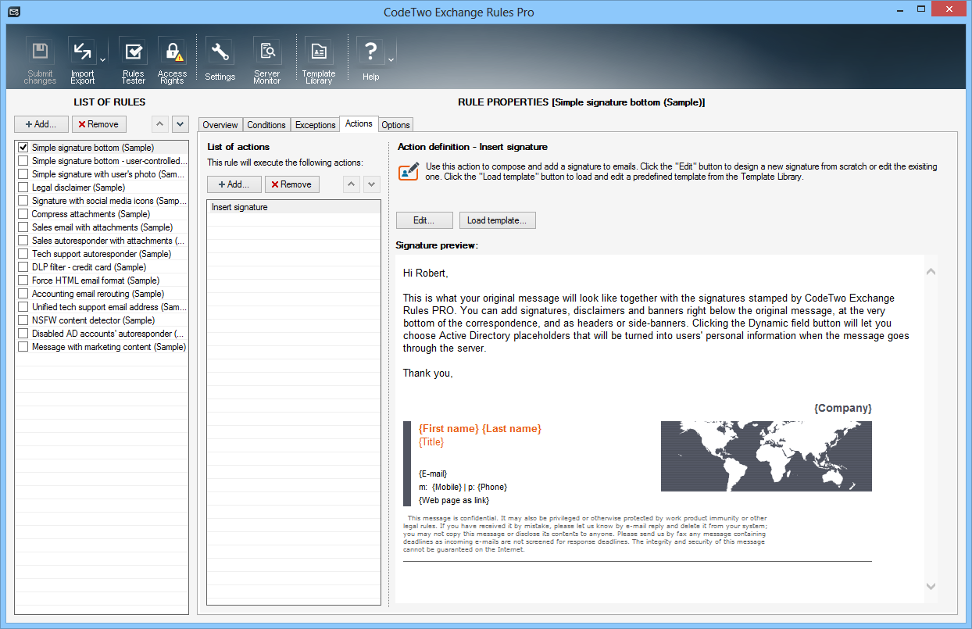Click the CodeTwo app icon in title bar
This screenshot has width=972, height=629.
pyautogui.click(x=15, y=13)
